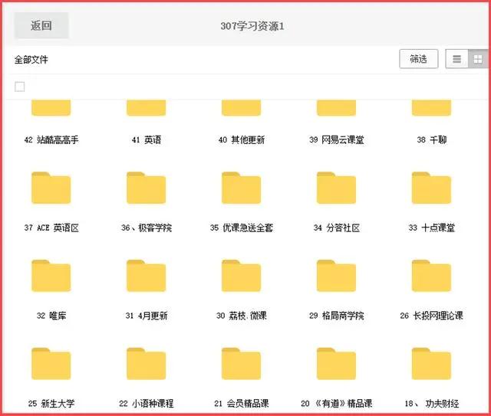Open folder 31 4月更新

point(146,277)
